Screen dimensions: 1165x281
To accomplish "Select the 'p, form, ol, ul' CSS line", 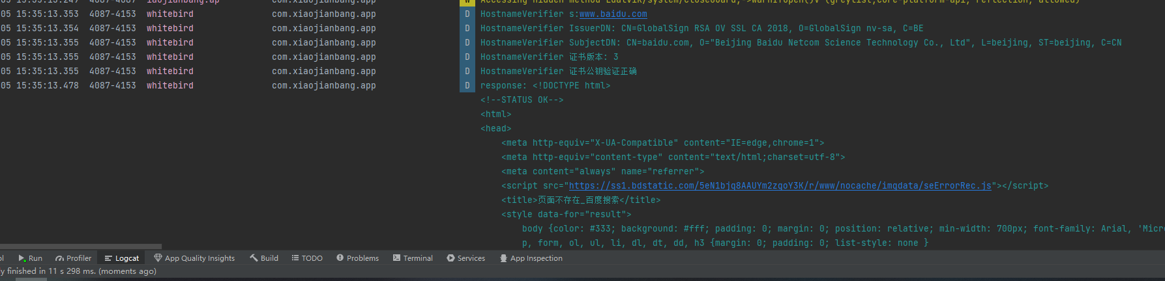I will pos(726,243).
